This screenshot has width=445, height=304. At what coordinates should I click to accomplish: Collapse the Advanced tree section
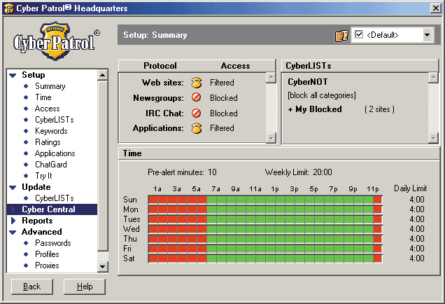pyautogui.click(x=13, y=232)
